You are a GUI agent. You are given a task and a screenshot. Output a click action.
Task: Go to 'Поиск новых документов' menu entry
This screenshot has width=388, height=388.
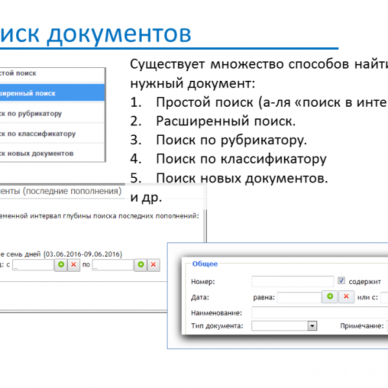[52, 153]
